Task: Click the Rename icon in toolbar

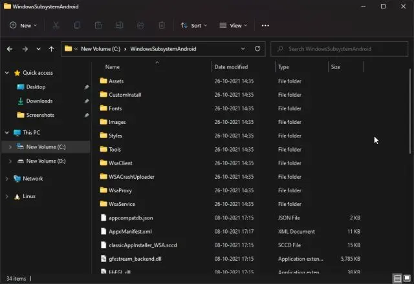Action: 119,26
